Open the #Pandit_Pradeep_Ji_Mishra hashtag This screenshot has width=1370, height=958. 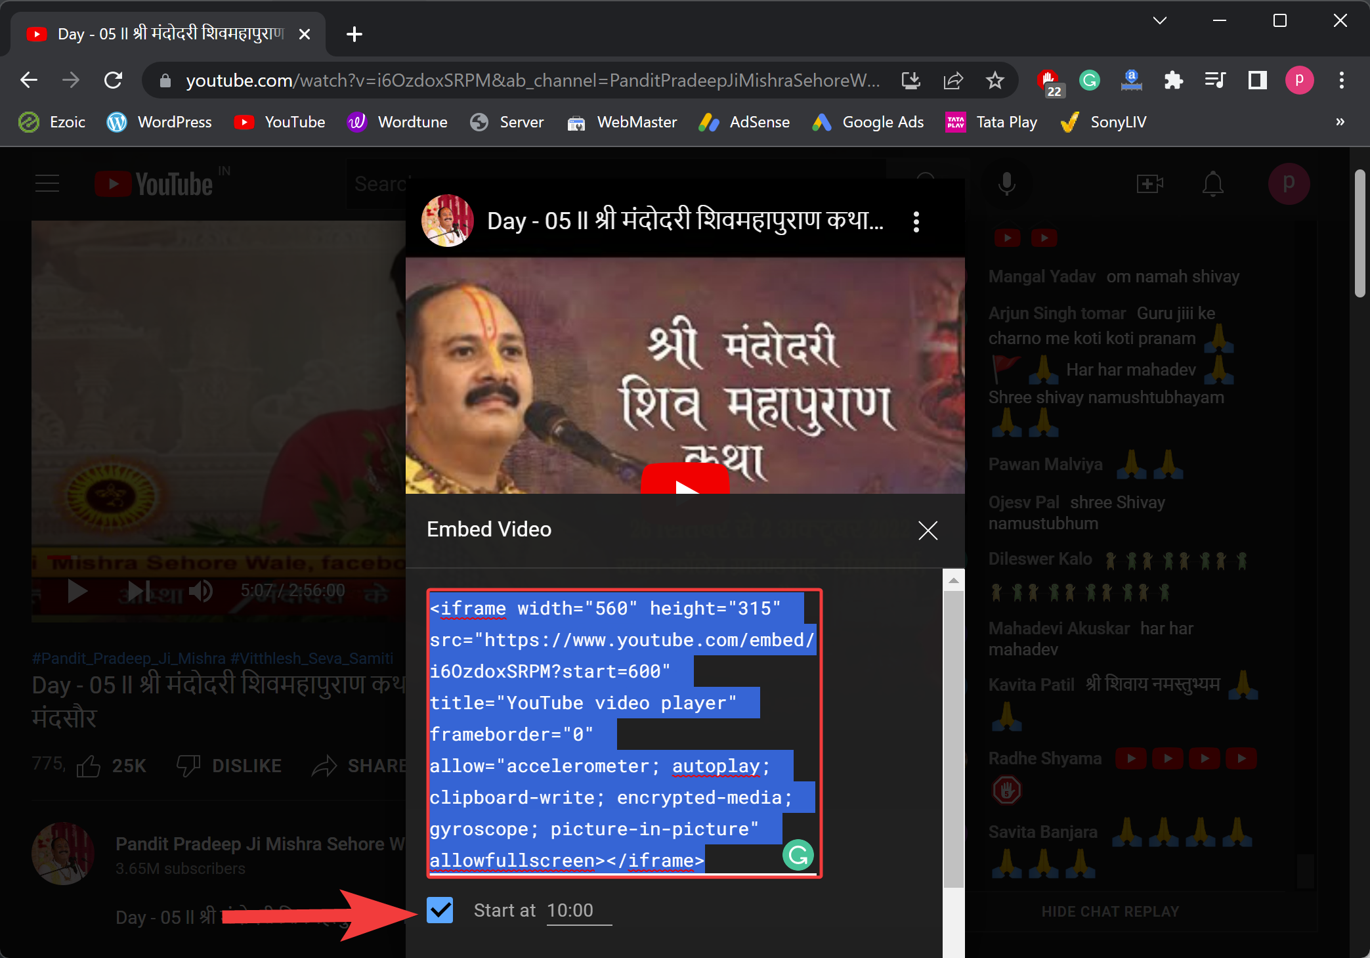tap(129, 658)
